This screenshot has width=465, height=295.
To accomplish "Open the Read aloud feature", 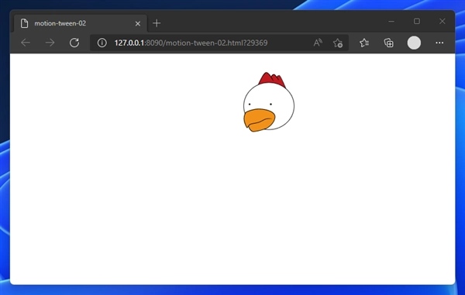I will point(318,43).
